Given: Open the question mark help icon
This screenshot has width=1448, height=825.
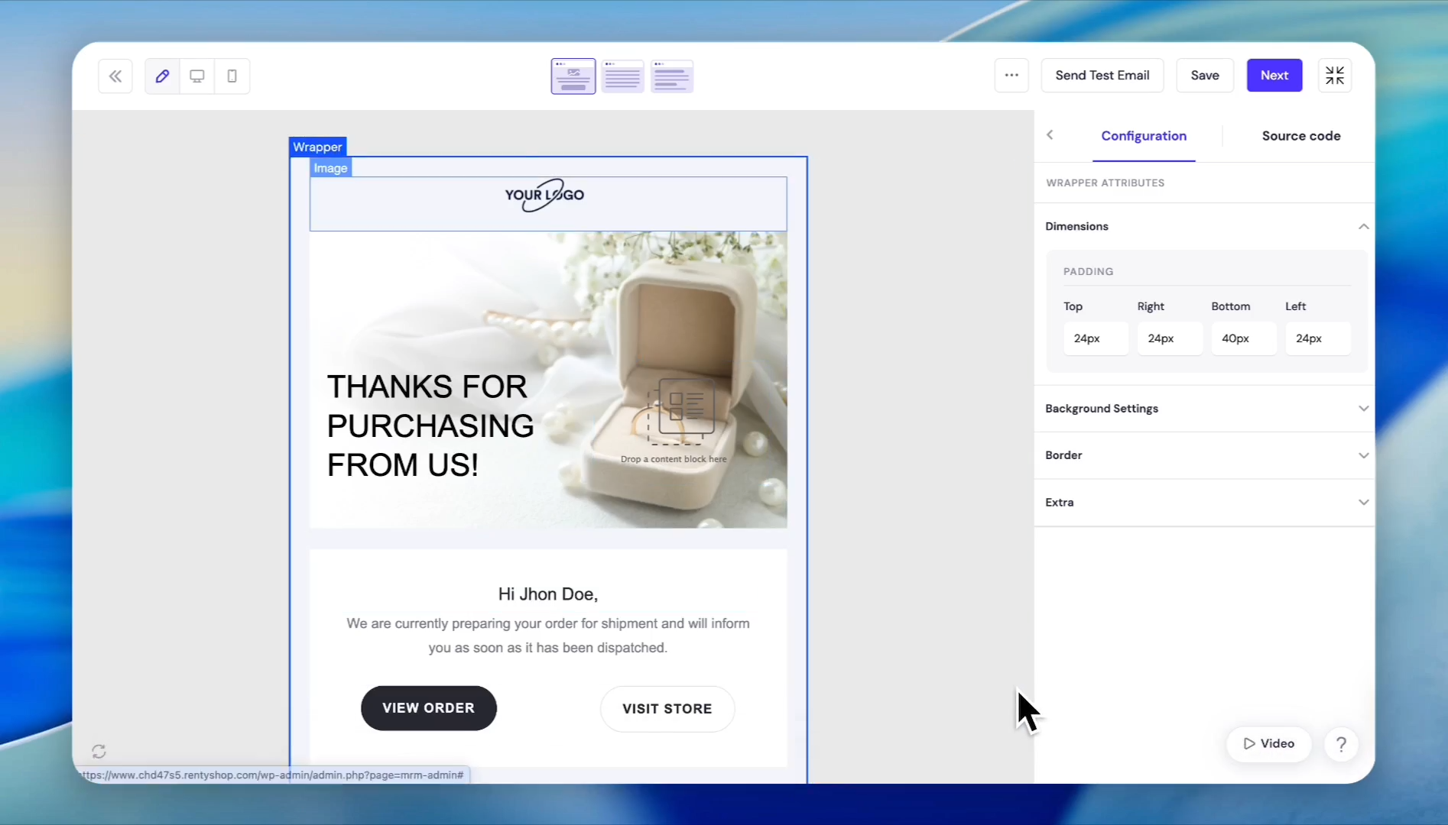Looking at the screenshot, I should 1341,744.
